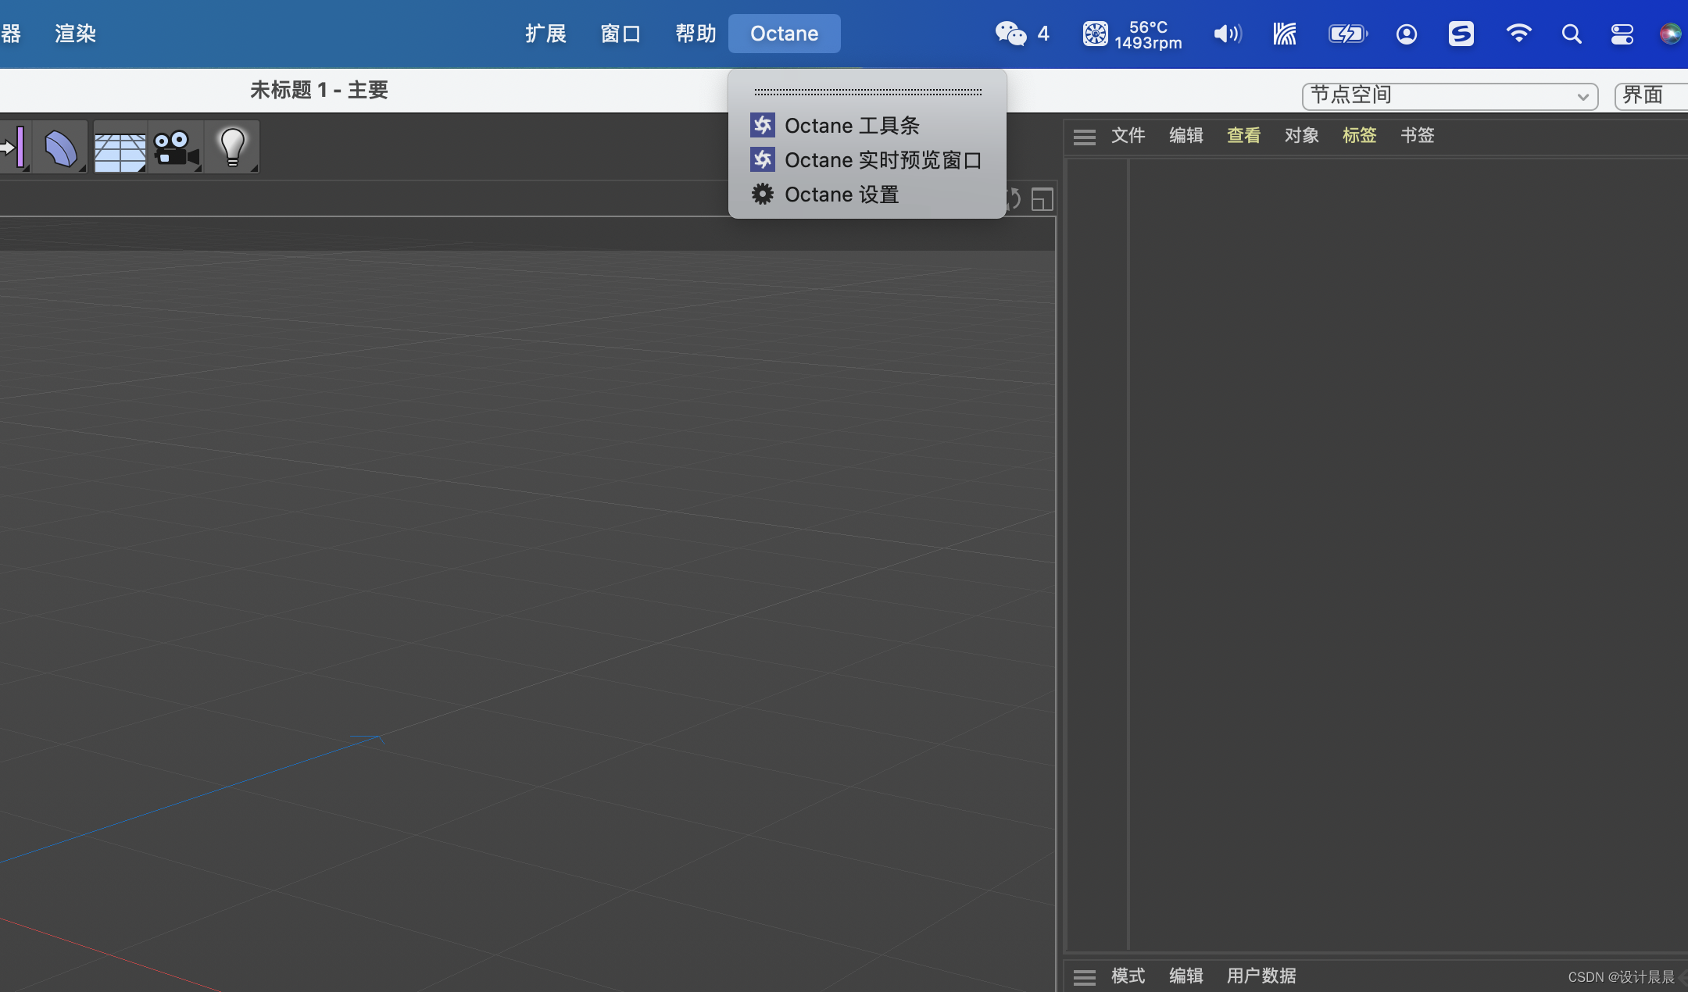Open macOS Control Center toggle icon
Image resolution: width=1688 pixels, height=992 pixels.
pyautogui.click(x=1622, y=34)
